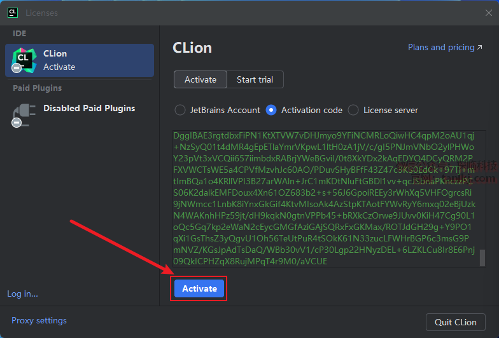Click the Disabled Paid Plugins plug icon
This screenshot has width=499, height=338.
pos(24,114)
